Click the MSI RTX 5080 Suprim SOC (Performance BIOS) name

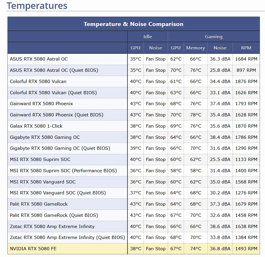pyautogui.click(x=63, y=171)
